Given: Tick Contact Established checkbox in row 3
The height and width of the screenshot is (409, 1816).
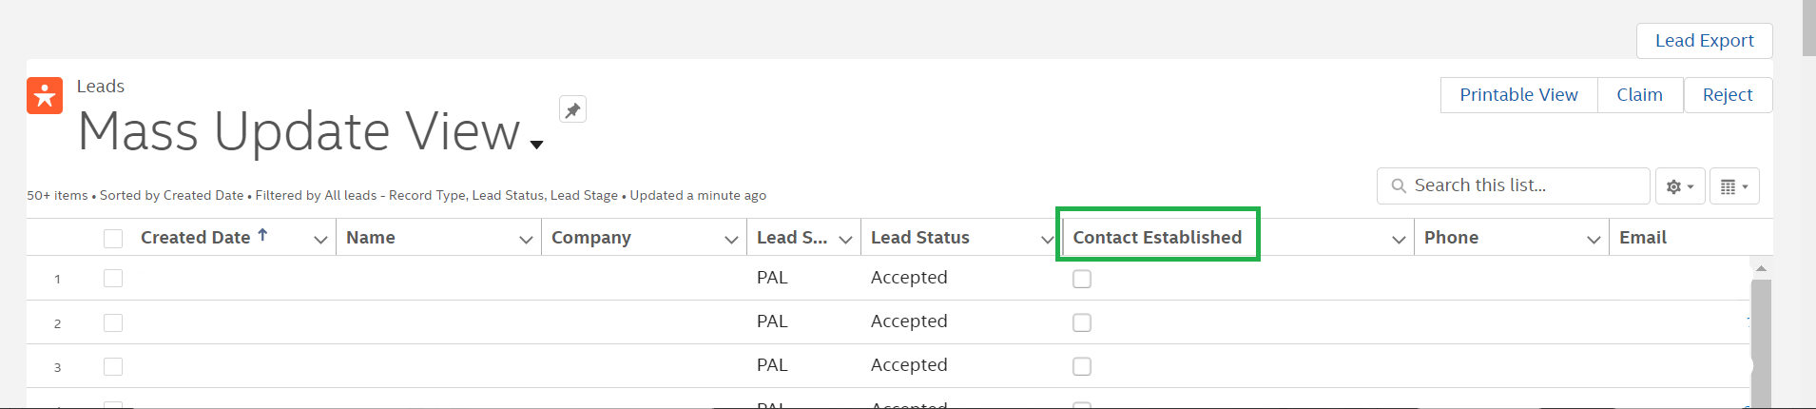Looking at the screenshot, I should pos(1082,366).
